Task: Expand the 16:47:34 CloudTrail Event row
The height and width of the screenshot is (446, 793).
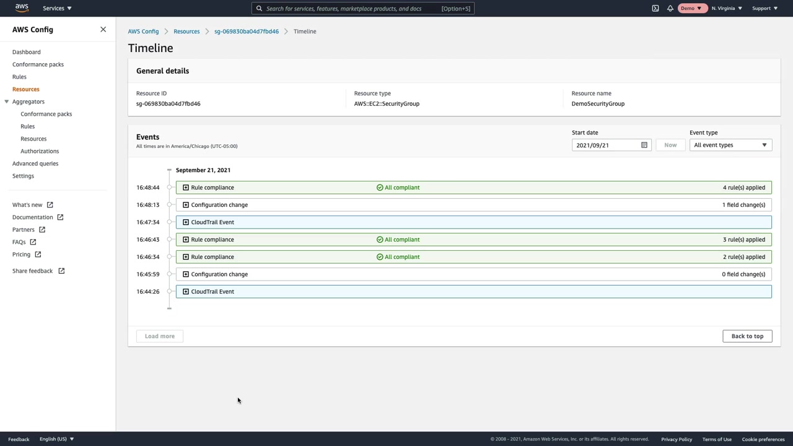Action: click(186, 222)
